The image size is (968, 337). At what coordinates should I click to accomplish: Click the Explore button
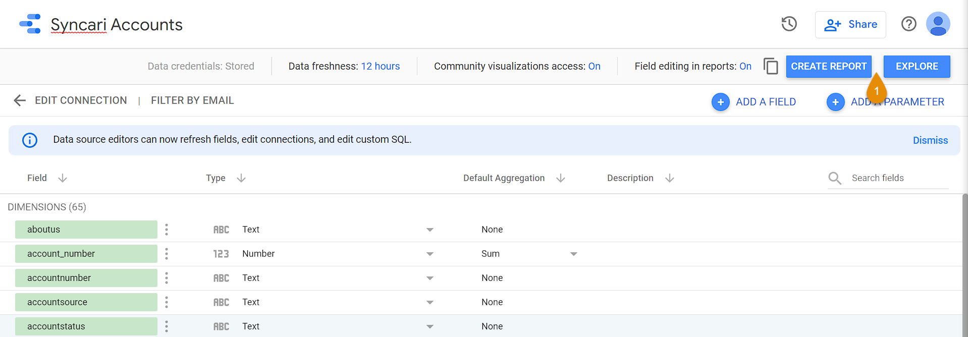[x=917, y=66]
